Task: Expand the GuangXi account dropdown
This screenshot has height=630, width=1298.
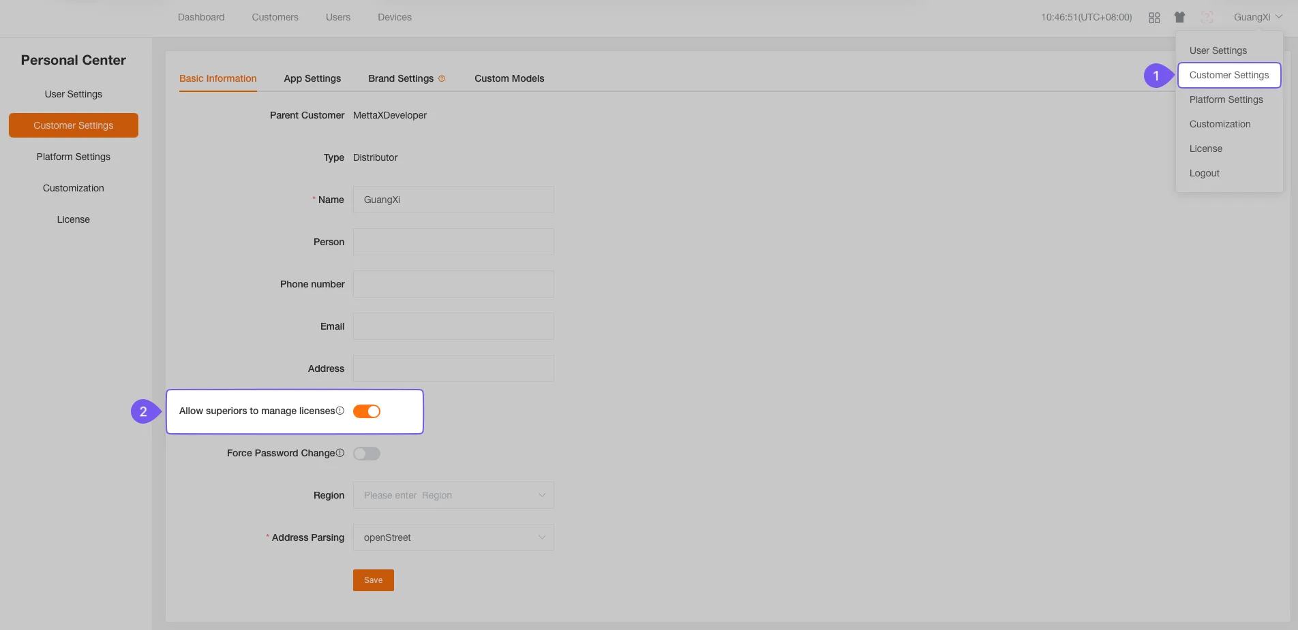Action: [x=1256, y=17]
